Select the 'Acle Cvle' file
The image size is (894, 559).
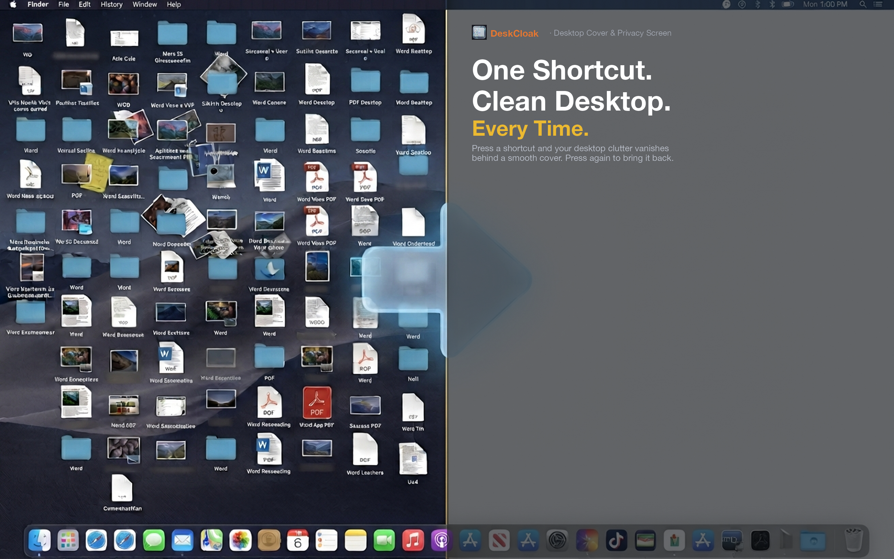click(124, 38)
